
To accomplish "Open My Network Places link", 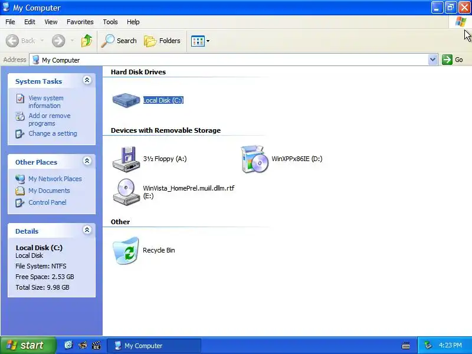I will (55, 179).
